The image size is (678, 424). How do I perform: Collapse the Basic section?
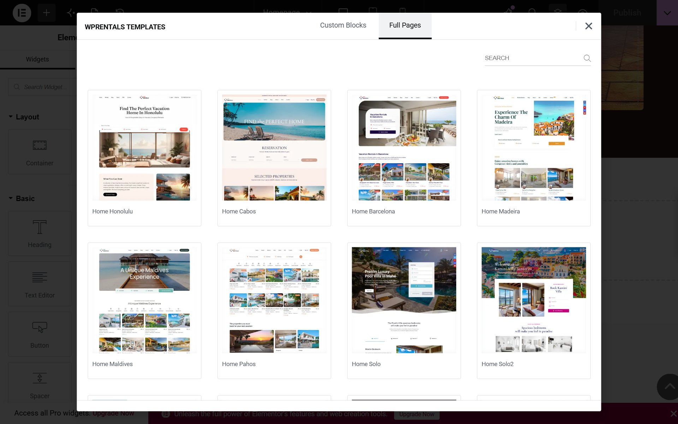[22, 199]
